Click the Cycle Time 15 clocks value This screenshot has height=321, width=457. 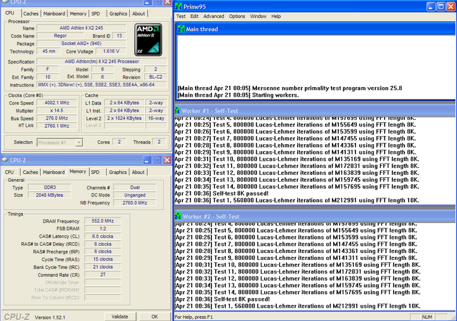pyautogui.click(x=103, y=259)
